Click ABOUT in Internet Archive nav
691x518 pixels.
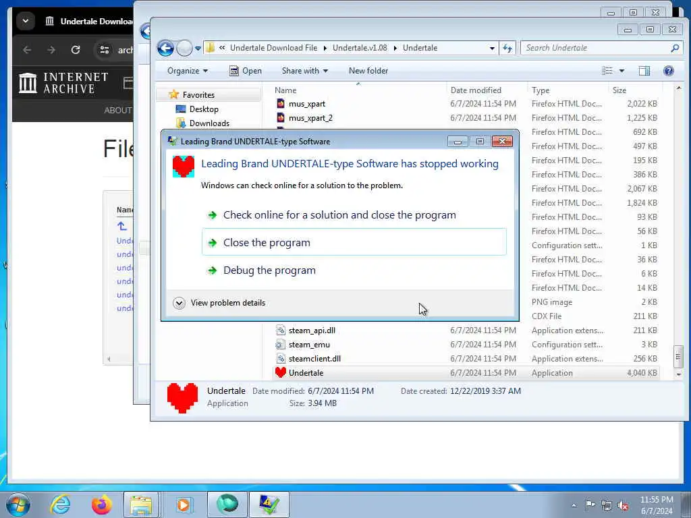[x=117, y=111]
